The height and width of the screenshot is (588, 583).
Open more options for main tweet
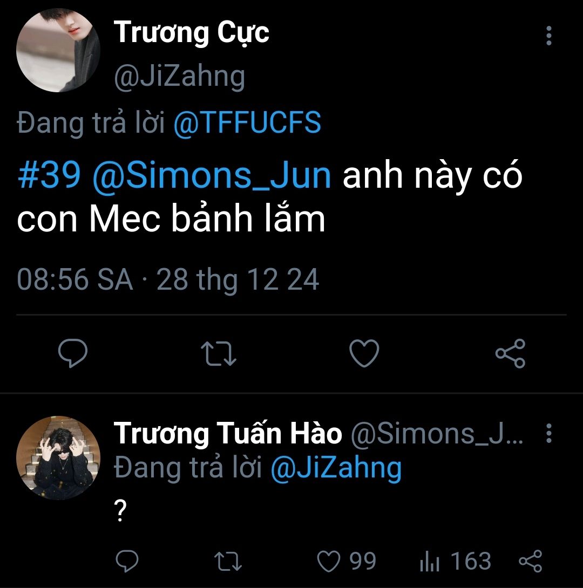coord(548,36)
